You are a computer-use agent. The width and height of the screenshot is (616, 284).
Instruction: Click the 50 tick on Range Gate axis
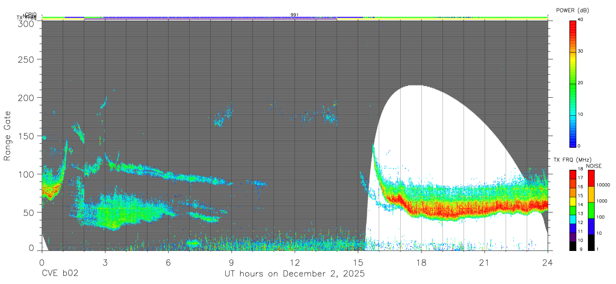coord(29,212)
